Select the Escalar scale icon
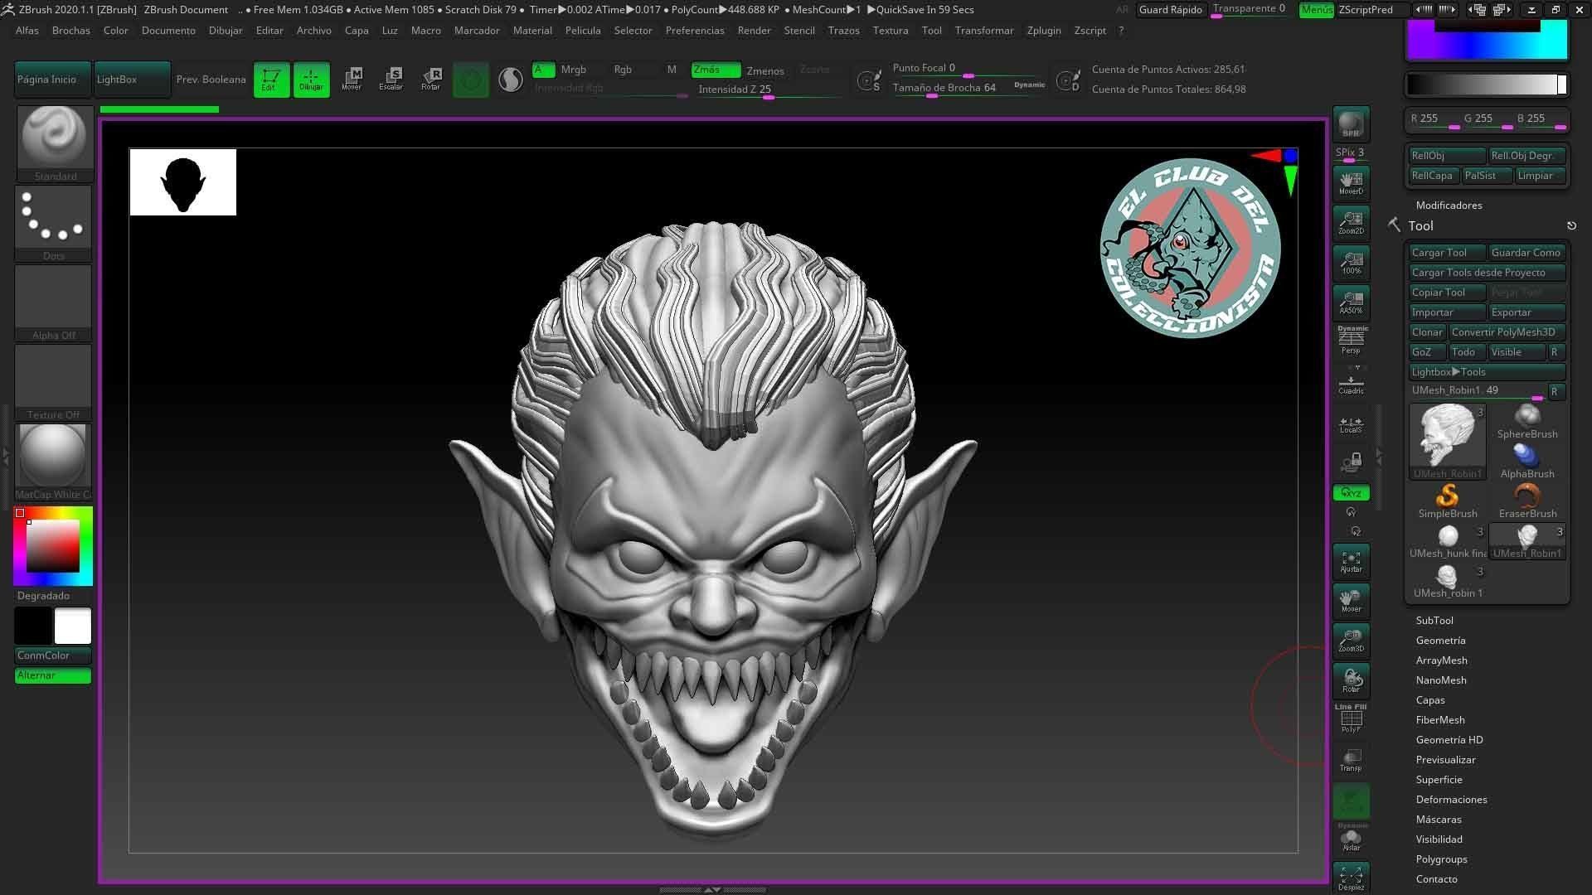1592x895 pixels. pos(391,80)
